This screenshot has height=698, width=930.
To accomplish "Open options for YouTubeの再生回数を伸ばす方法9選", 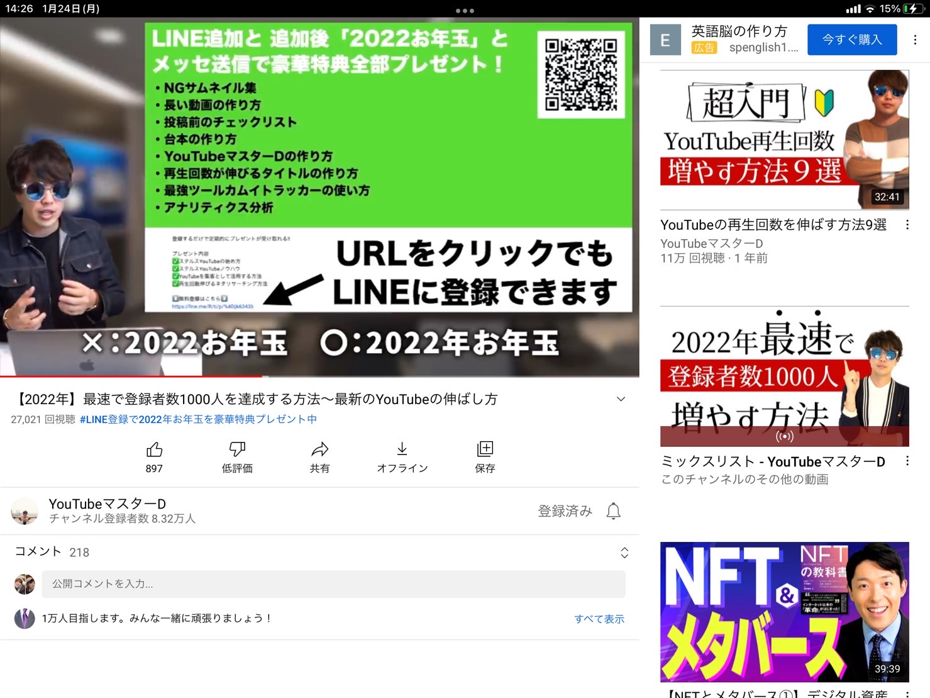I will (907, 225).
